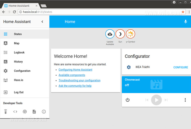
Task: Open the Services remote developer tool
Action: (6, 112)
